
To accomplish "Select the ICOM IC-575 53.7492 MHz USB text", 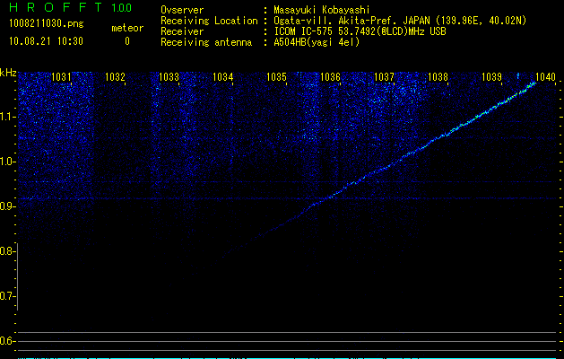I will coord(360,31).
